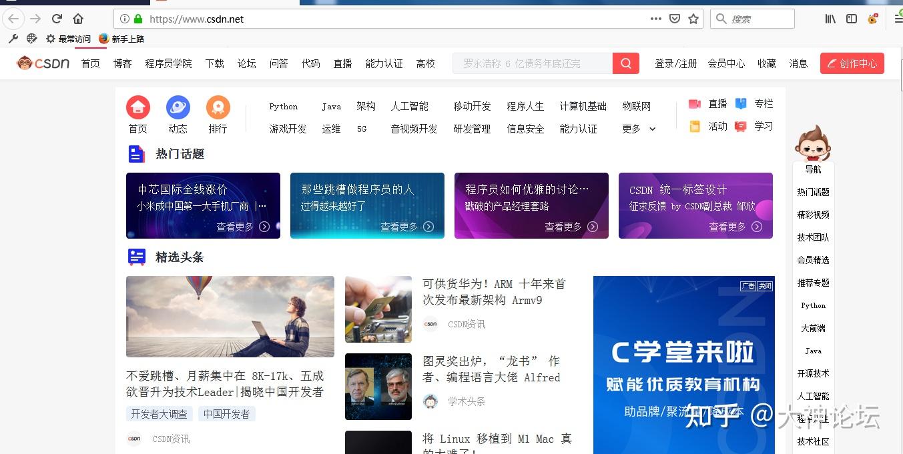The image size is (903, 454).
Task: Open the Firefox library icon
Action: (830, 19)
